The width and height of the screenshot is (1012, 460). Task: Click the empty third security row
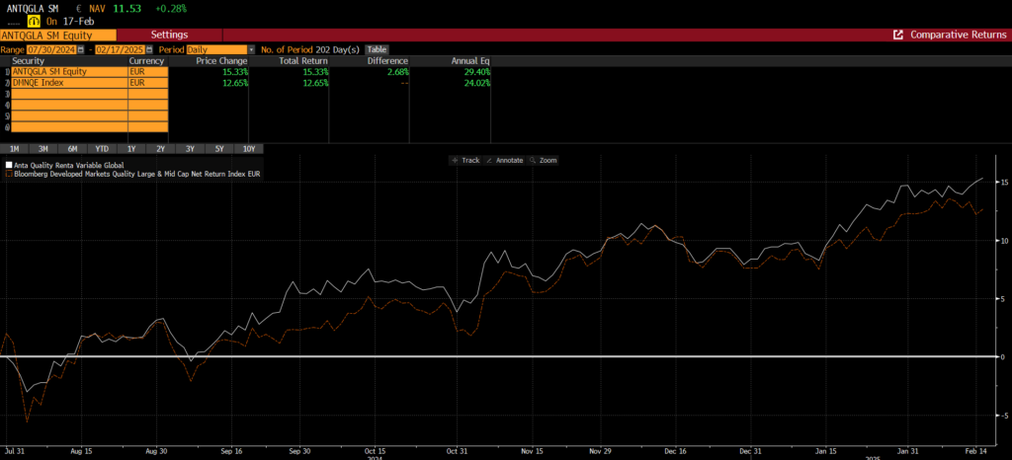coord(69,94)
